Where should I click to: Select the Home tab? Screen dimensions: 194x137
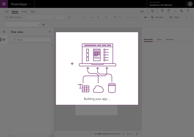[x=15, y=11]
